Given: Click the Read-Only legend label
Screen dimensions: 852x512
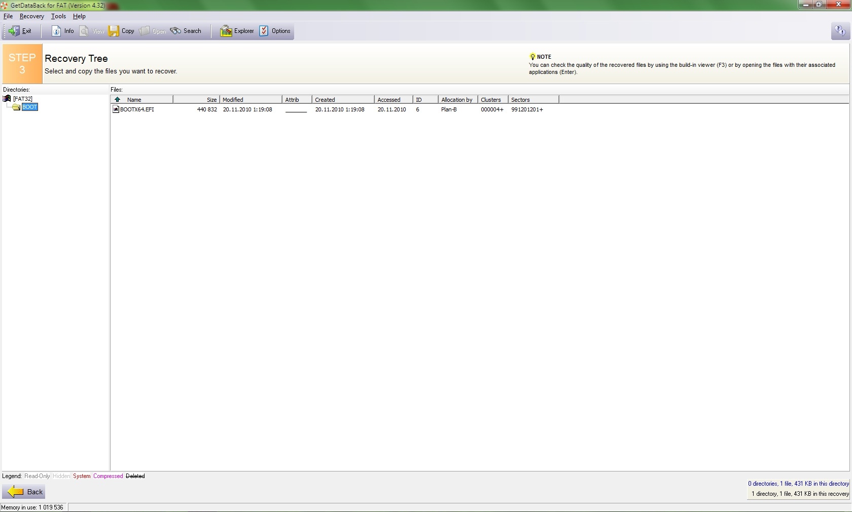Looking at the screenshot, I should [37, 476].
